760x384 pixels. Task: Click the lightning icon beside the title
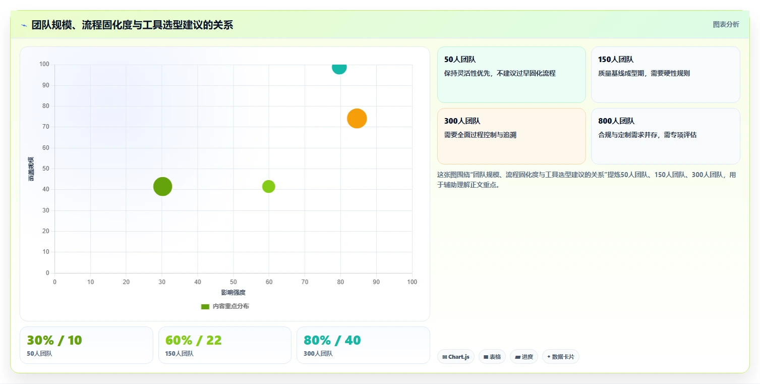tap(24, 25)
